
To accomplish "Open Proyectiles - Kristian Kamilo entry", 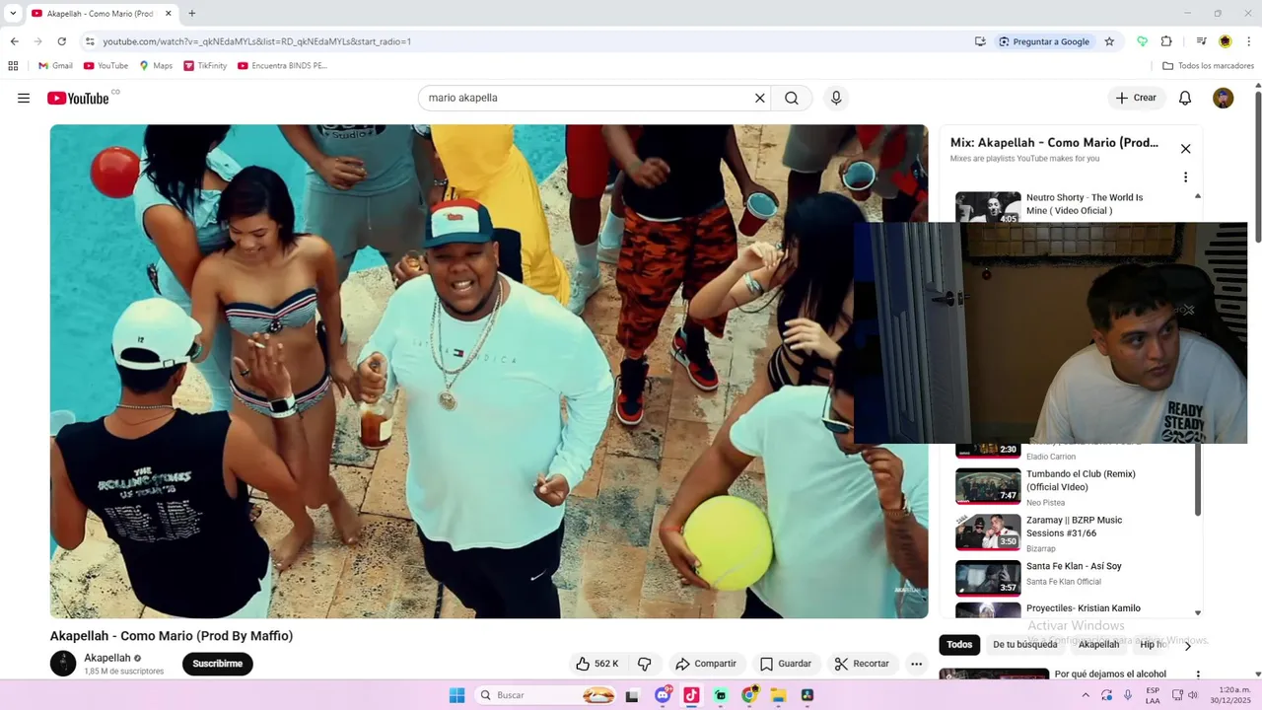I will [x=1083, y=608].
